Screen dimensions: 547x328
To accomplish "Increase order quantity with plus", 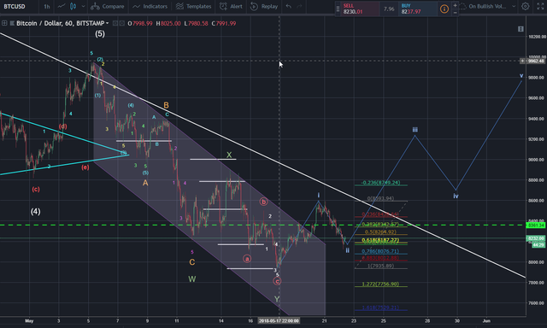I will [x=455, y=6].
